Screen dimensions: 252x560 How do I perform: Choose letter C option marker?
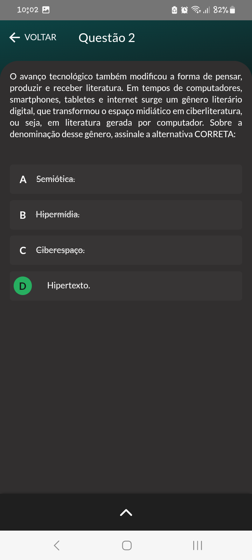click(x=23, y=251)
